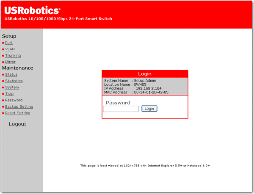The width and height of the screenshot is (254, 194).
Task: Focus the Password input field
Action: [x=121, y=109]
